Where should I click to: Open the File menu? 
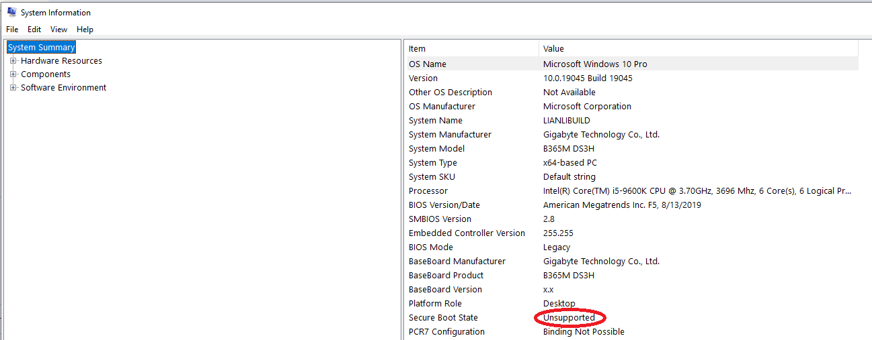12,30
